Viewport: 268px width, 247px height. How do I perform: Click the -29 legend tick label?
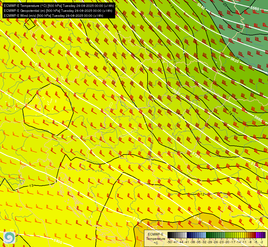click(210, 242)
